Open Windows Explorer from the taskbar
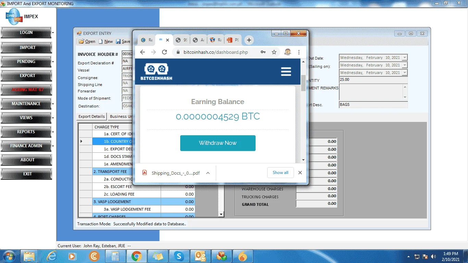 [x=29, y=256]
